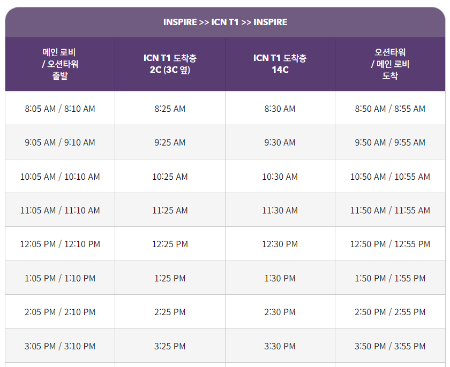Click the 12:05 PM / 12:10 PM cell

pyautogui.click(x=60, y=244)
